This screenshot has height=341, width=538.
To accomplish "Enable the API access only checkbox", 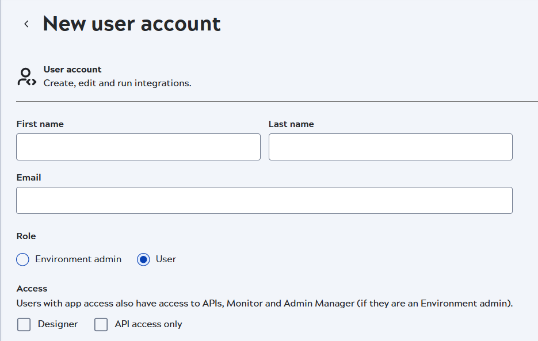I will click(101, 324).
